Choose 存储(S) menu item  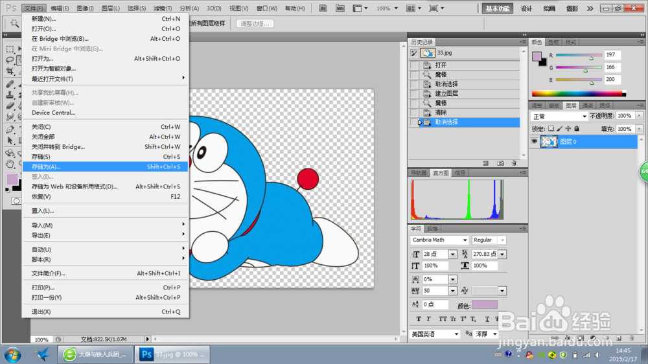[x=106, y=157]
